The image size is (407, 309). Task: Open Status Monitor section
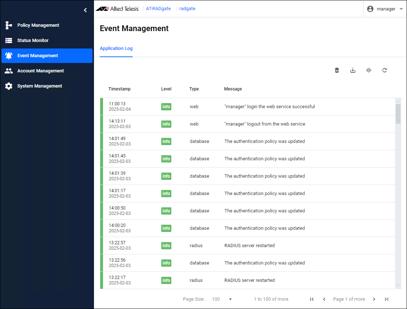click(33, 41)
